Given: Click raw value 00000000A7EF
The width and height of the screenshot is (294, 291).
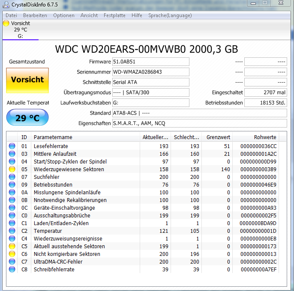Looking at the screenshot, I should (259, 269).
